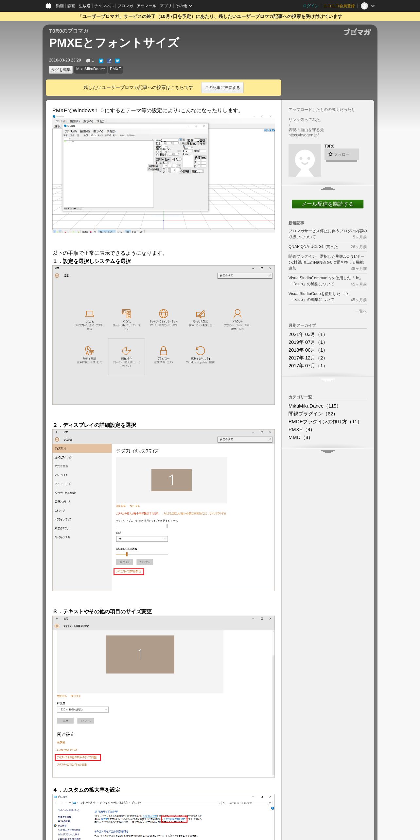Open the VisualStudioCommunity .fx article link
The width and height of the screenshot is (420, 840).
[325, 281]
